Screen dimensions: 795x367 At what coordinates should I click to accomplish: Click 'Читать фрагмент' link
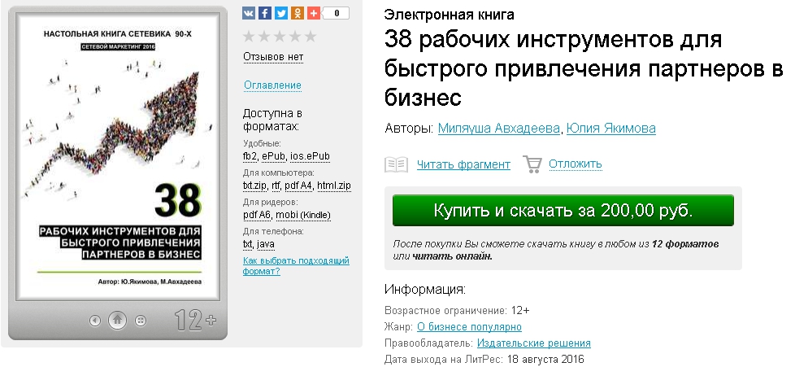[463, 164]
